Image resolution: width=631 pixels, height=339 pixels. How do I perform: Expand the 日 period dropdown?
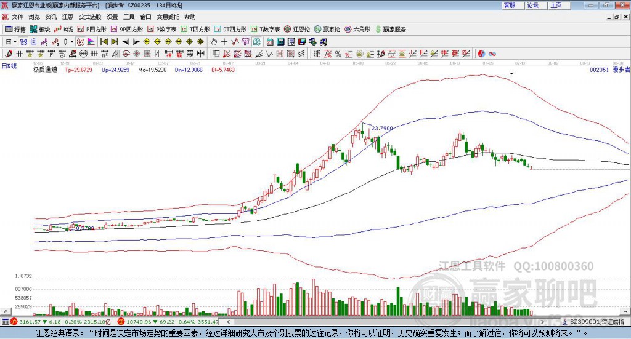pos(15,42)
